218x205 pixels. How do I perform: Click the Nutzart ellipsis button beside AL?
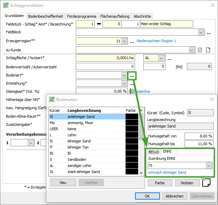pos(169,58)
